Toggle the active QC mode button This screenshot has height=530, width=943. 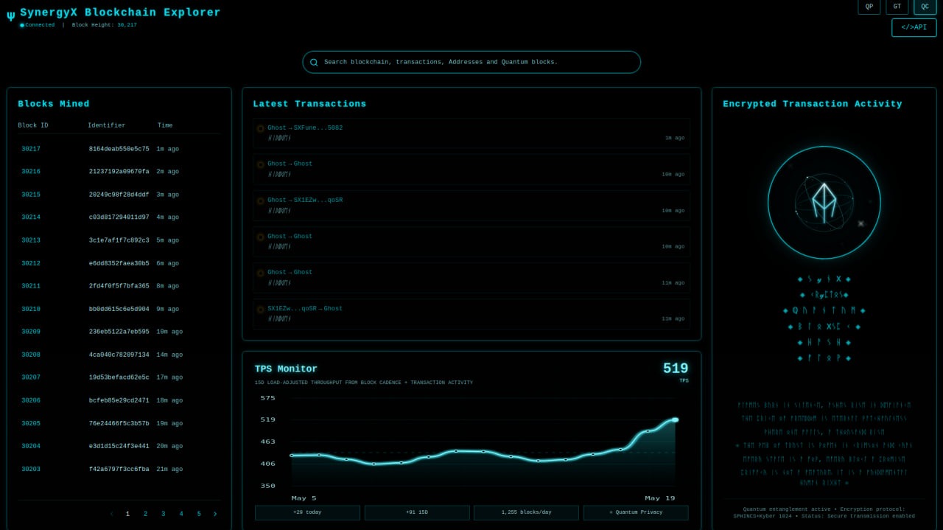(925, 7)
